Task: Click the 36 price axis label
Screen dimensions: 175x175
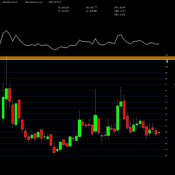Action: (x=166, y=143)
